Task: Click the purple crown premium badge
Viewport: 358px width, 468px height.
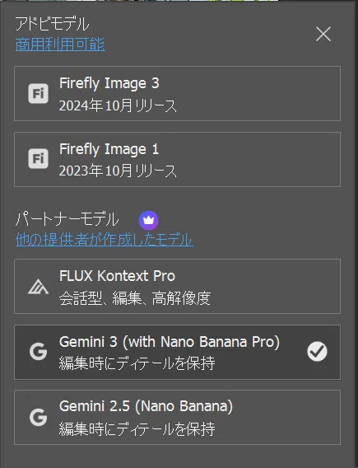Action: pos(148,220)
